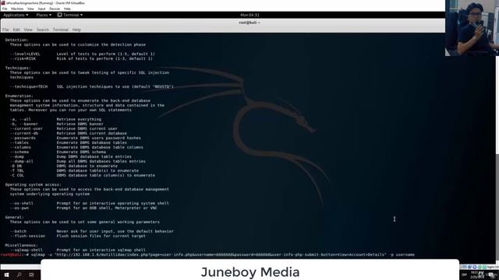Click the VirtualBox window title icon
This screenshot has width=499, height=280.
coord(3,3)
